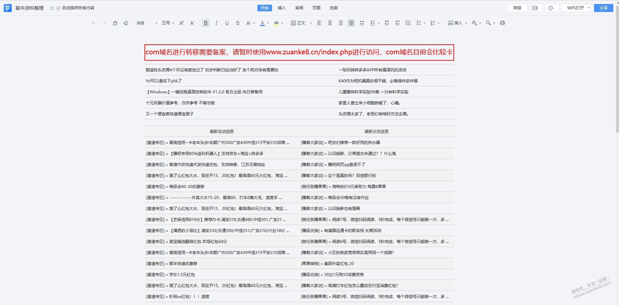This screenshot has height=305, width=619.
Task: Click the auto-save status check icon
Action: [x=58, y=8]
